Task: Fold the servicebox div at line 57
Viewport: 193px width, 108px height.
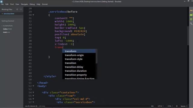Action: 33,102
